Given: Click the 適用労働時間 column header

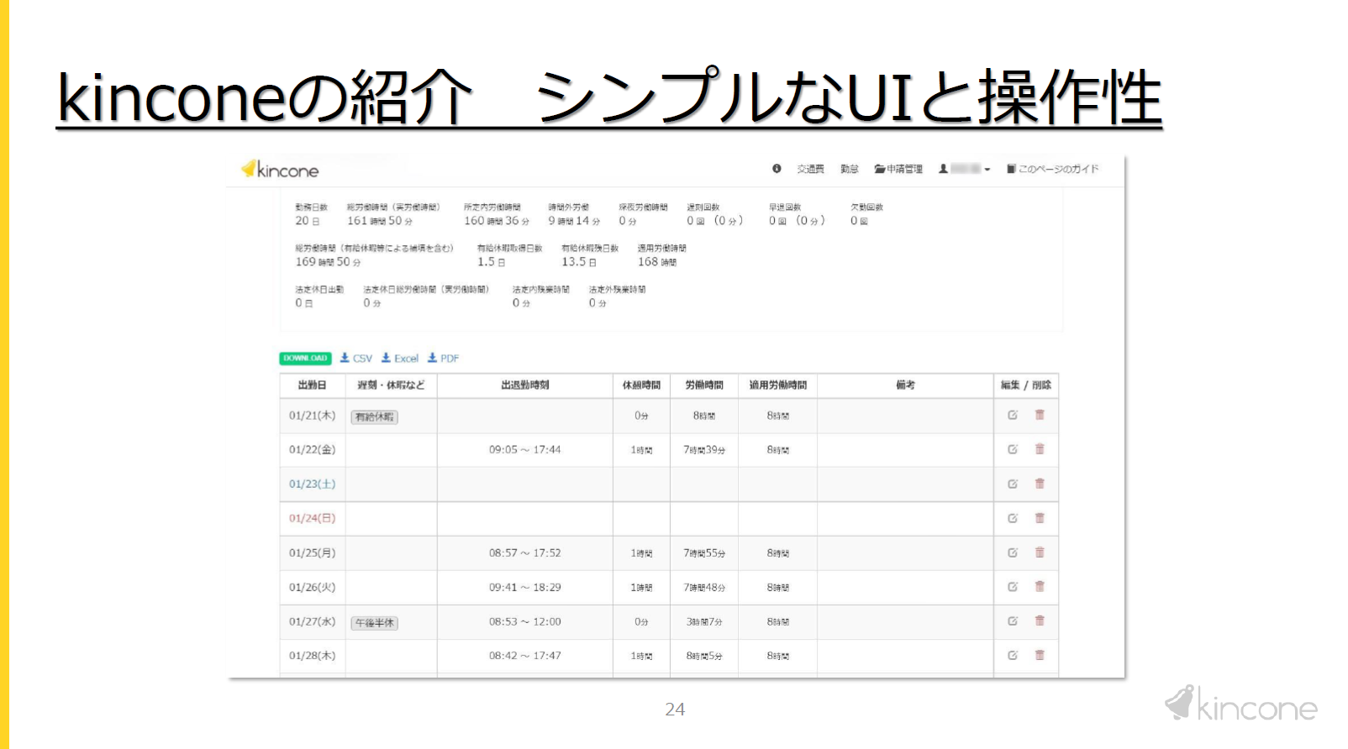Looking at the screenshot, I should point(778,385).
